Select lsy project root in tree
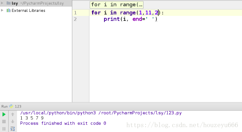 pos(36,3)
